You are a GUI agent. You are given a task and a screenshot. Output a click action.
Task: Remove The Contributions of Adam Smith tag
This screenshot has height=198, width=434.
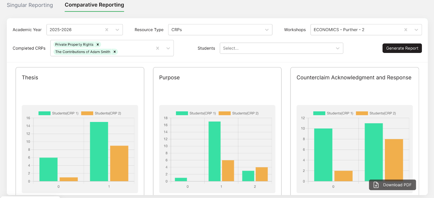(115, 52)
